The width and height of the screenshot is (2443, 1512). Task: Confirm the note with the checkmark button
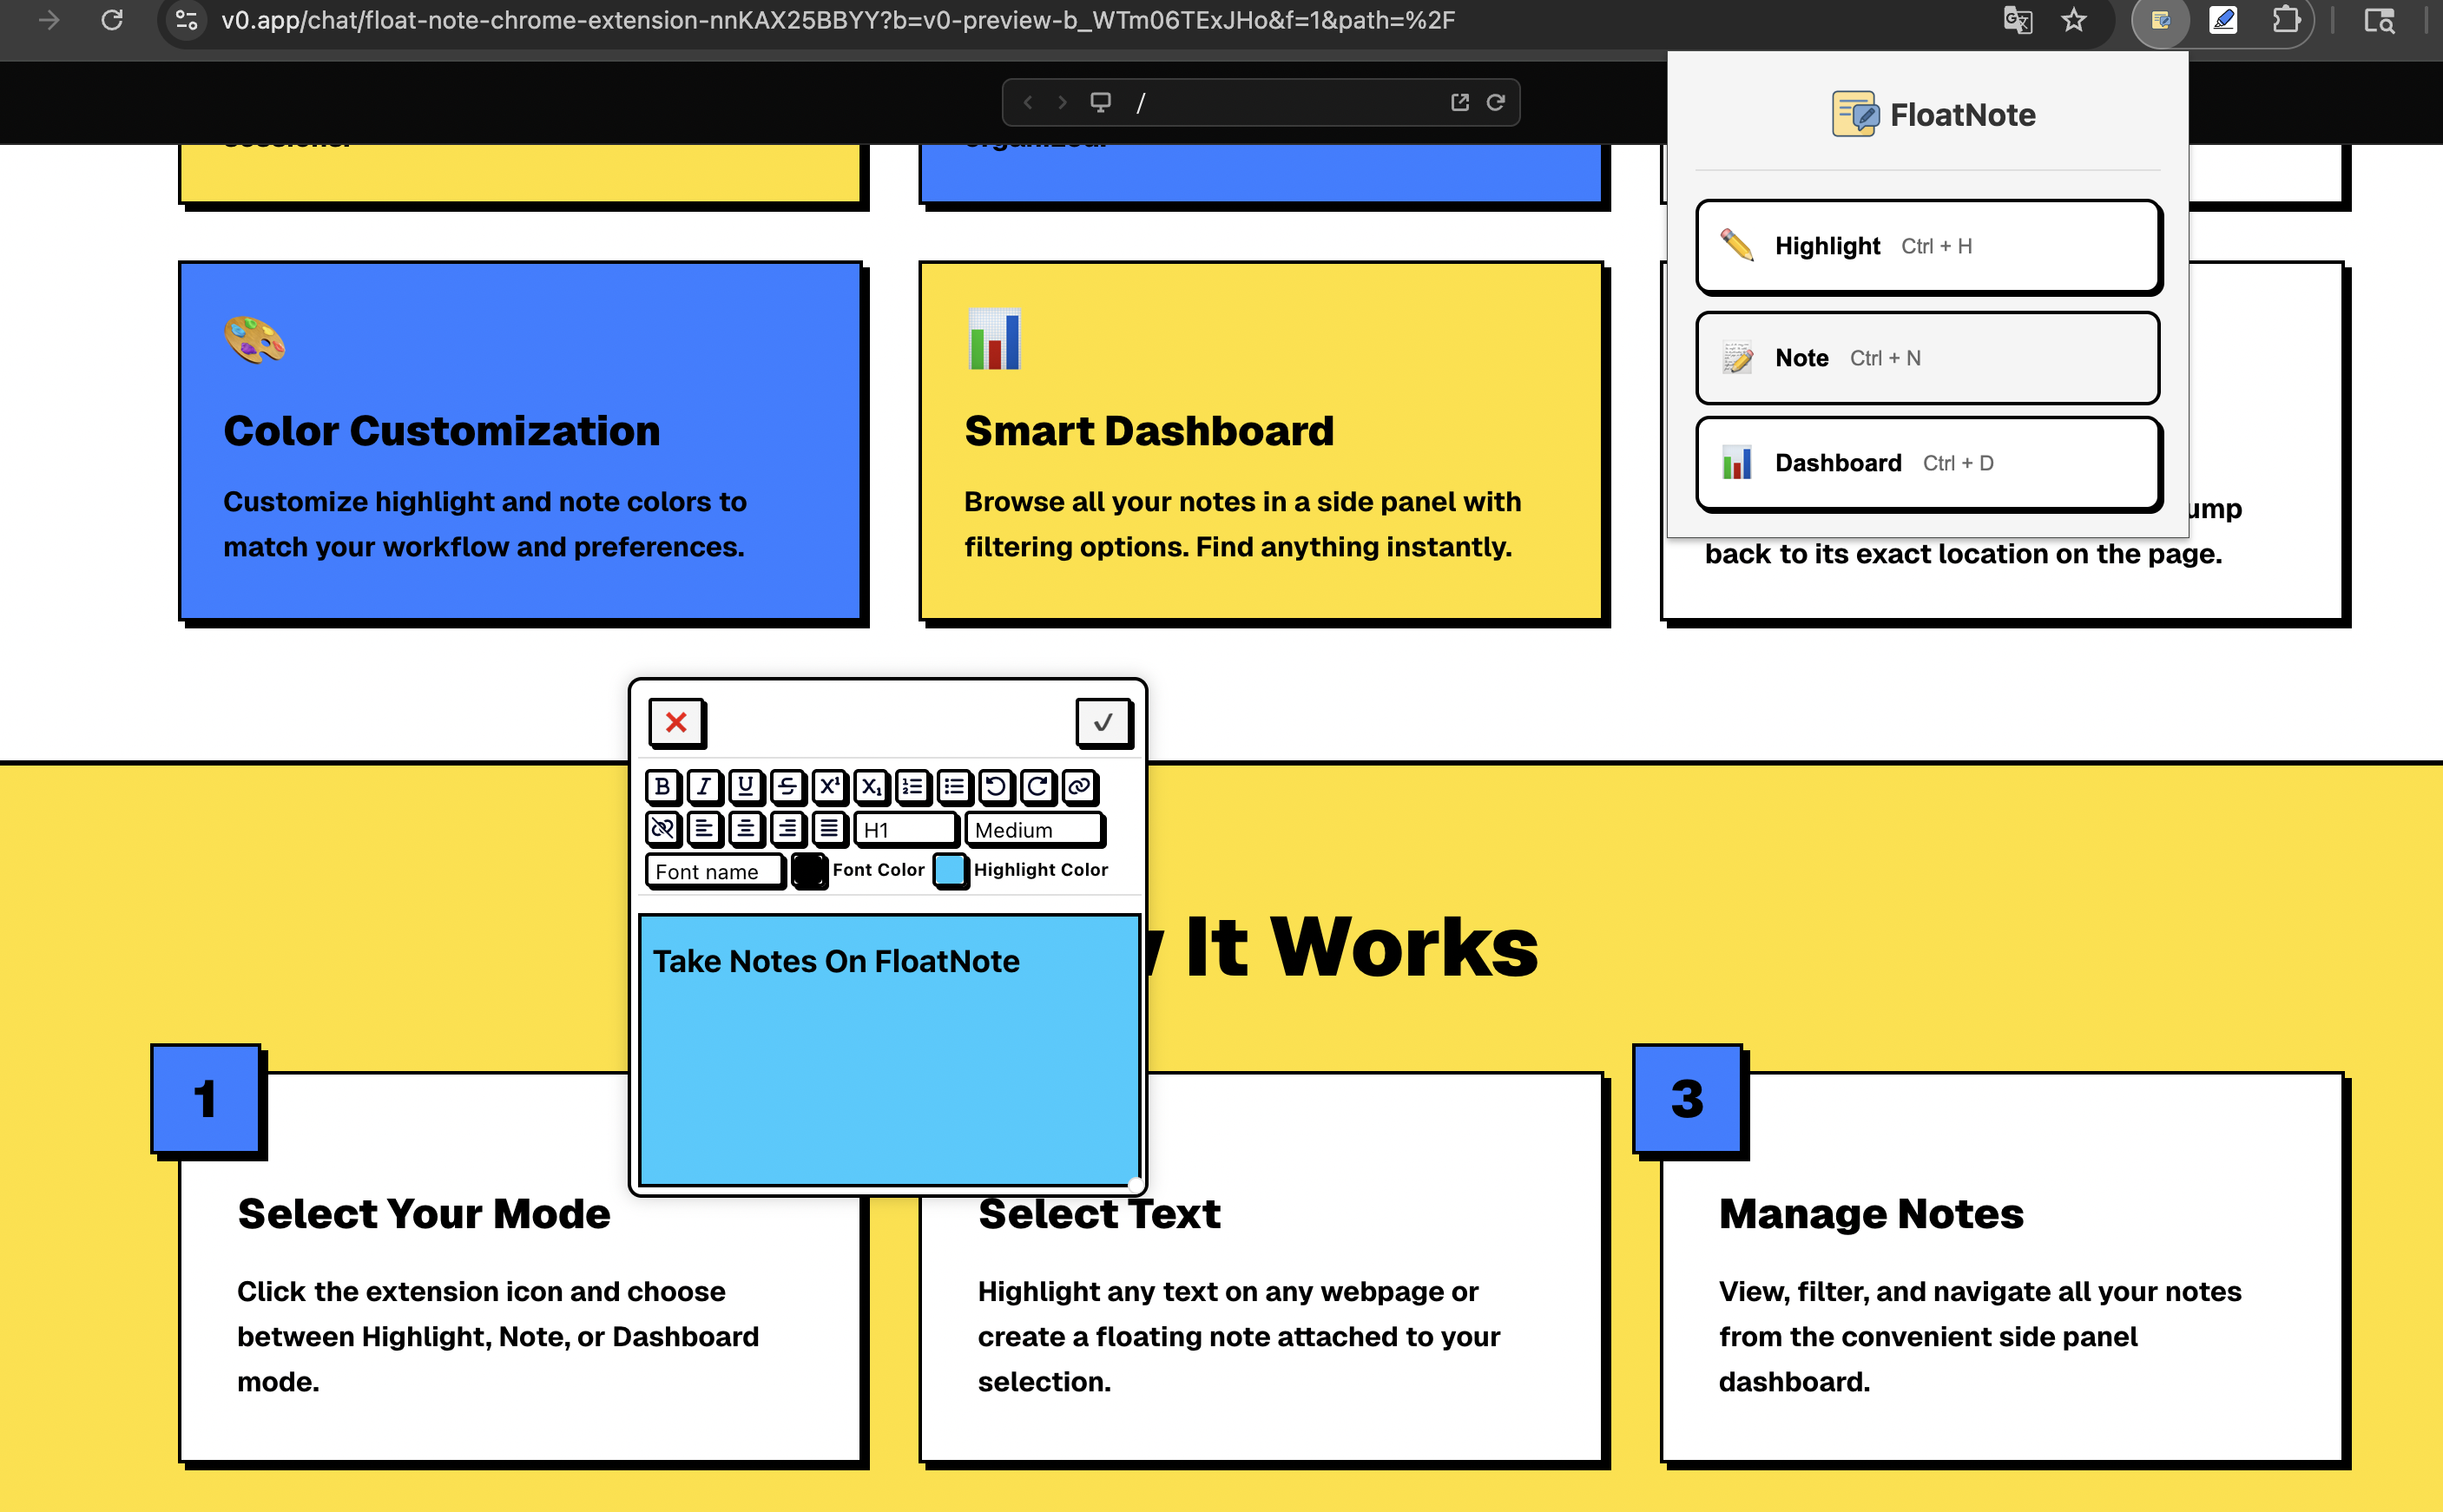click(x=1103, y=722)
